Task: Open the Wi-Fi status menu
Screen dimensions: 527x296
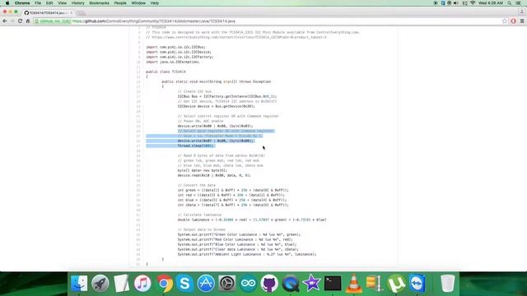Action: pos(473,3)
